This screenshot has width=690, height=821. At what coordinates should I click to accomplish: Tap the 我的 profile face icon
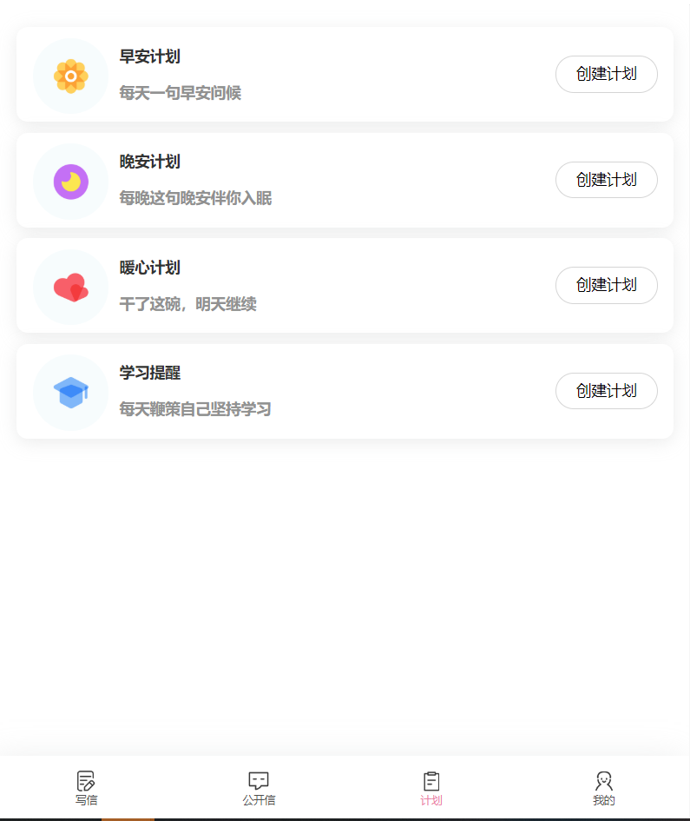click(604, 780)
